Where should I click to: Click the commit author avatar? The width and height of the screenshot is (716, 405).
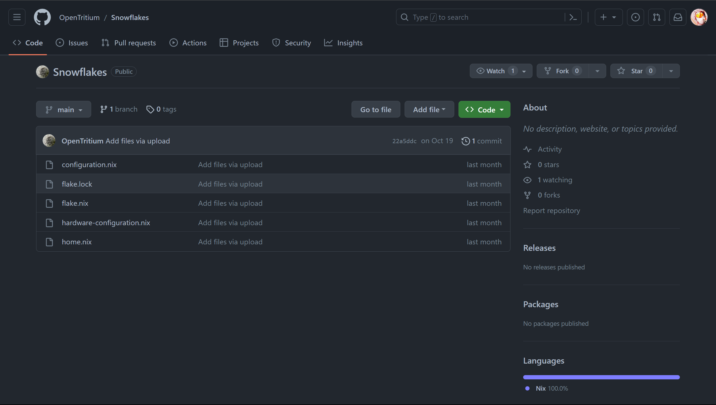(49, 141)
